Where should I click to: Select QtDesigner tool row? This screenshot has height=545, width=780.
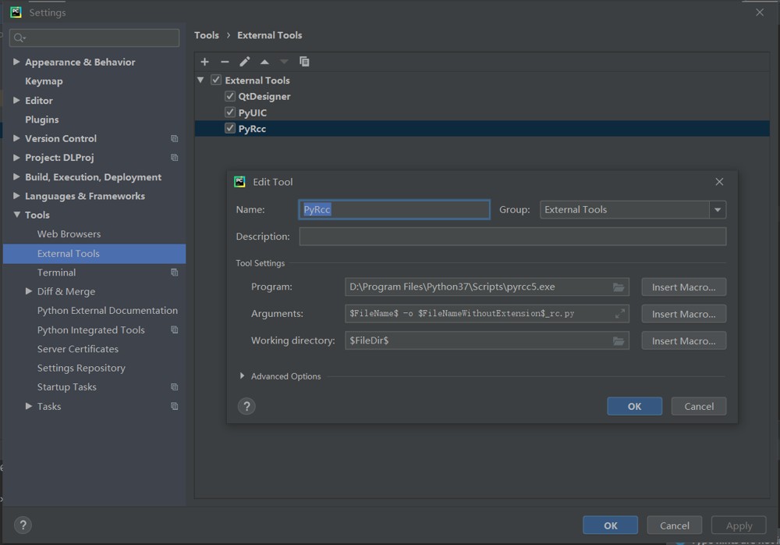coord(482,96)
